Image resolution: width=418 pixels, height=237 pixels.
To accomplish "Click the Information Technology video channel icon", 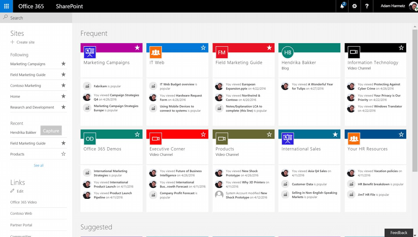I will point(354,52).
